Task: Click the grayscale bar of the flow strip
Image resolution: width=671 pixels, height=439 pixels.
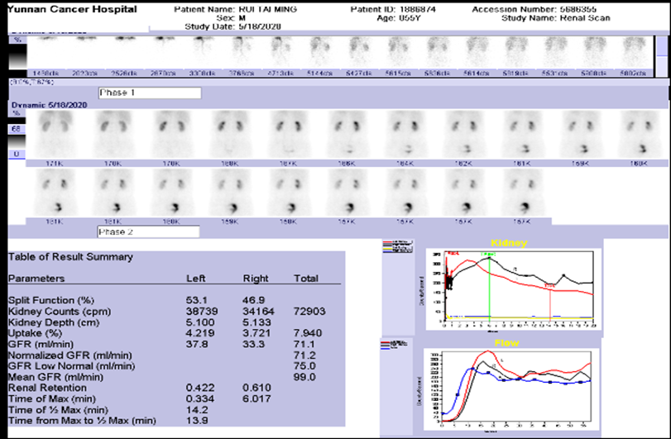Action: click(17, 56)
